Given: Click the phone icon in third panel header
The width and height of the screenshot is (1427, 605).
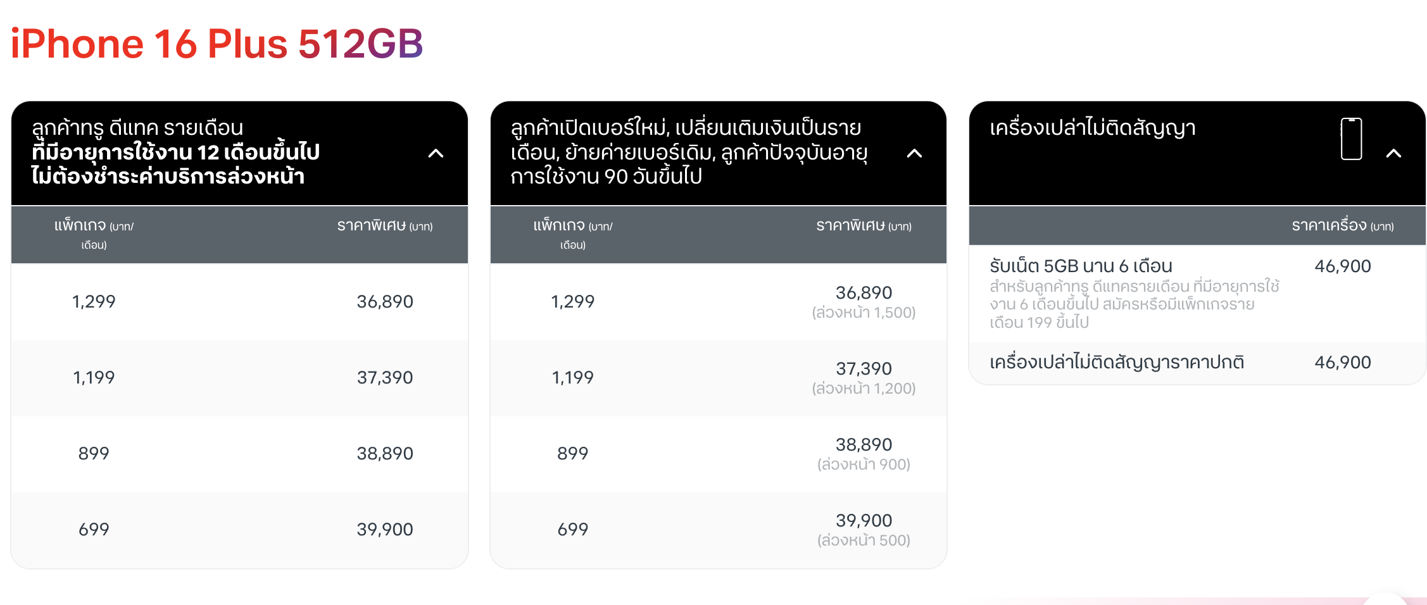Looking at the screenshot, I should point(1351,139).
